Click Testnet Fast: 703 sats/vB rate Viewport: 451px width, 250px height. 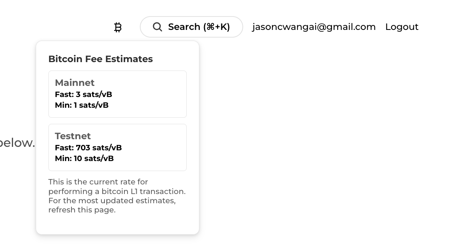88,148
